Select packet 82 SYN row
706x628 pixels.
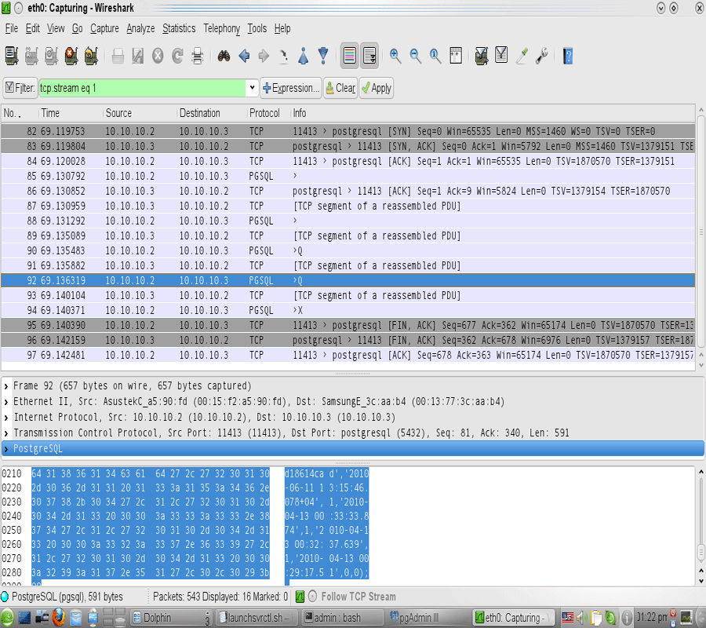tap(348, 131)
